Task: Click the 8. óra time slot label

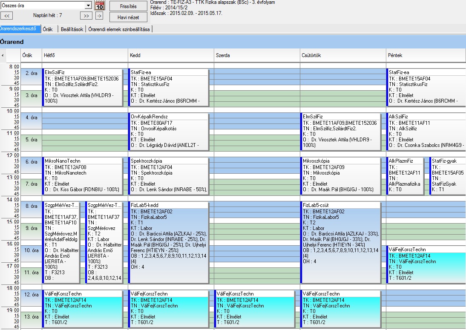Action: [x=31, y=206]
